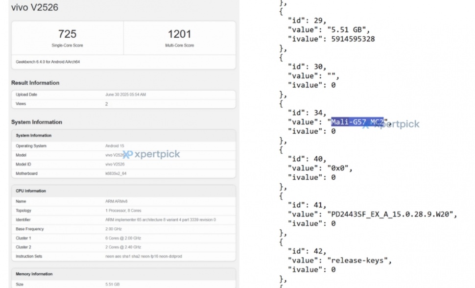Image resolution: width=475 pixels, height=288 pixels.
Task: Select '6 Cores @ 2.00 GHz' value
Action: [123, 238]
